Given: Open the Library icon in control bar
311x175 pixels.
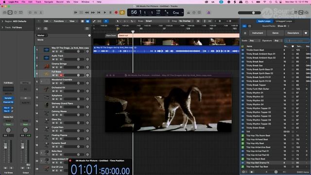Looking at the screenshot, I should point(5,13).
